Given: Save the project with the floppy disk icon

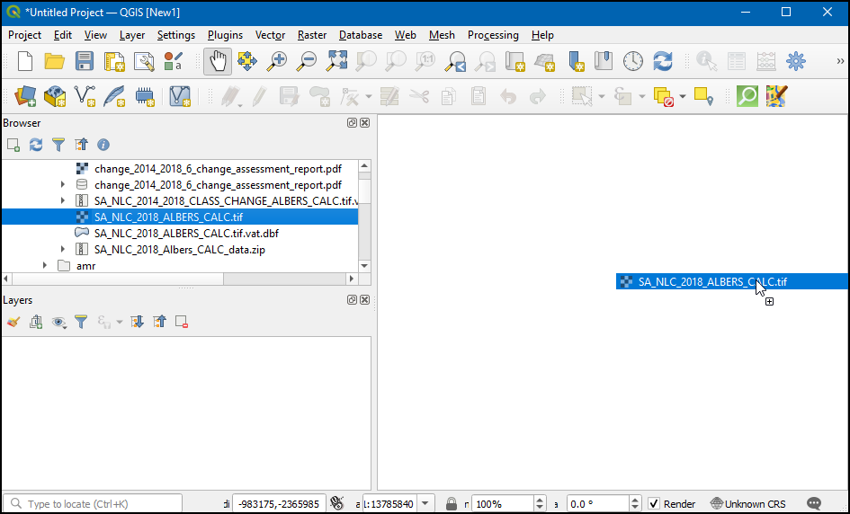Looking at the screenshot, I should (85, 61).
